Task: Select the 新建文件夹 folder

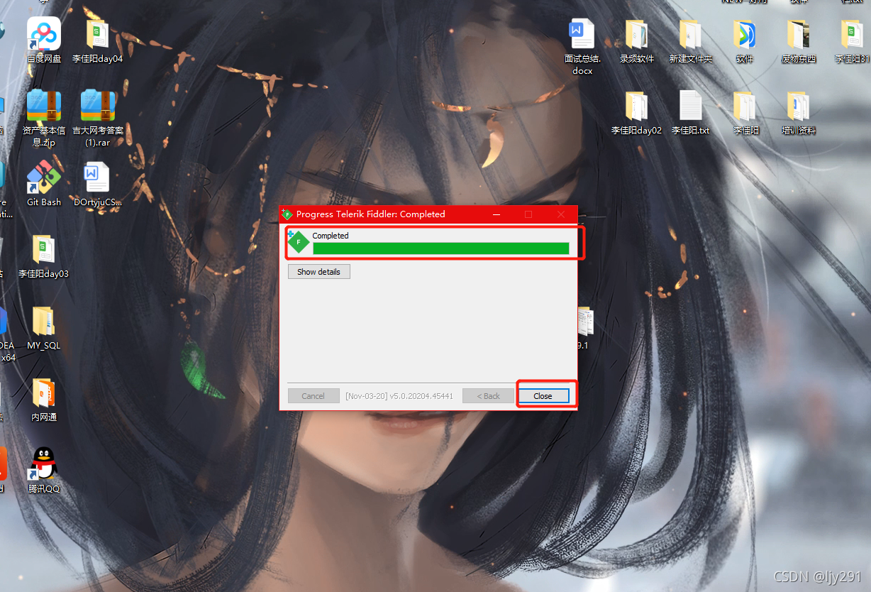Action: tap(690, 40)
